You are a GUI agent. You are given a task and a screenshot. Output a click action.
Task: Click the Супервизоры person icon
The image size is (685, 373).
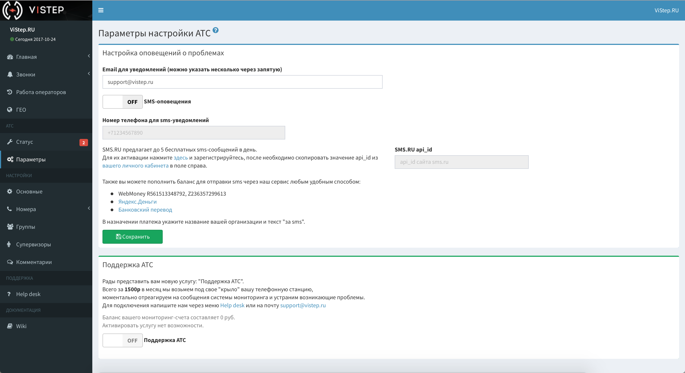coord(9,244)
